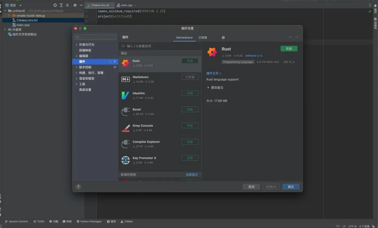
Task: Click the collapse all icon in project panel
Action: [67, 5]
